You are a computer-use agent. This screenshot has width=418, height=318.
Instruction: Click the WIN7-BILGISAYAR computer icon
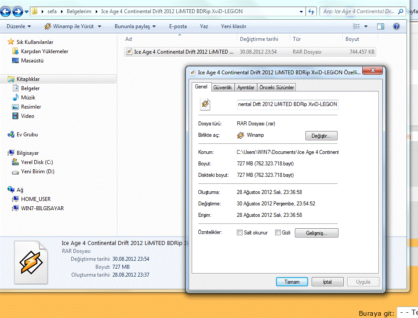pos(15,208)
